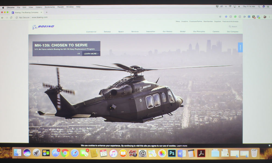Viewport: 272px width, 163px height.
Task: Open Mission Control from the Dock
Action: pos(46,153)
